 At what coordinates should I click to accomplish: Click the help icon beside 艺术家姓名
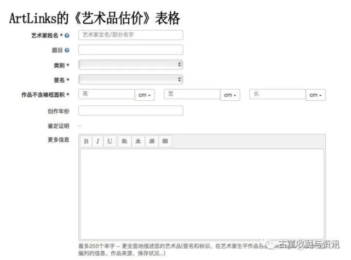pos(67,36)
